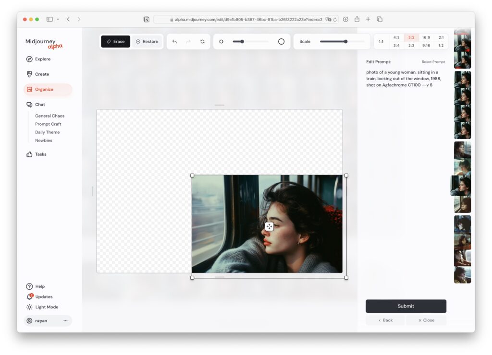Click the move handle icon on image
The image size is (492, 355).
tap(269, 226)
